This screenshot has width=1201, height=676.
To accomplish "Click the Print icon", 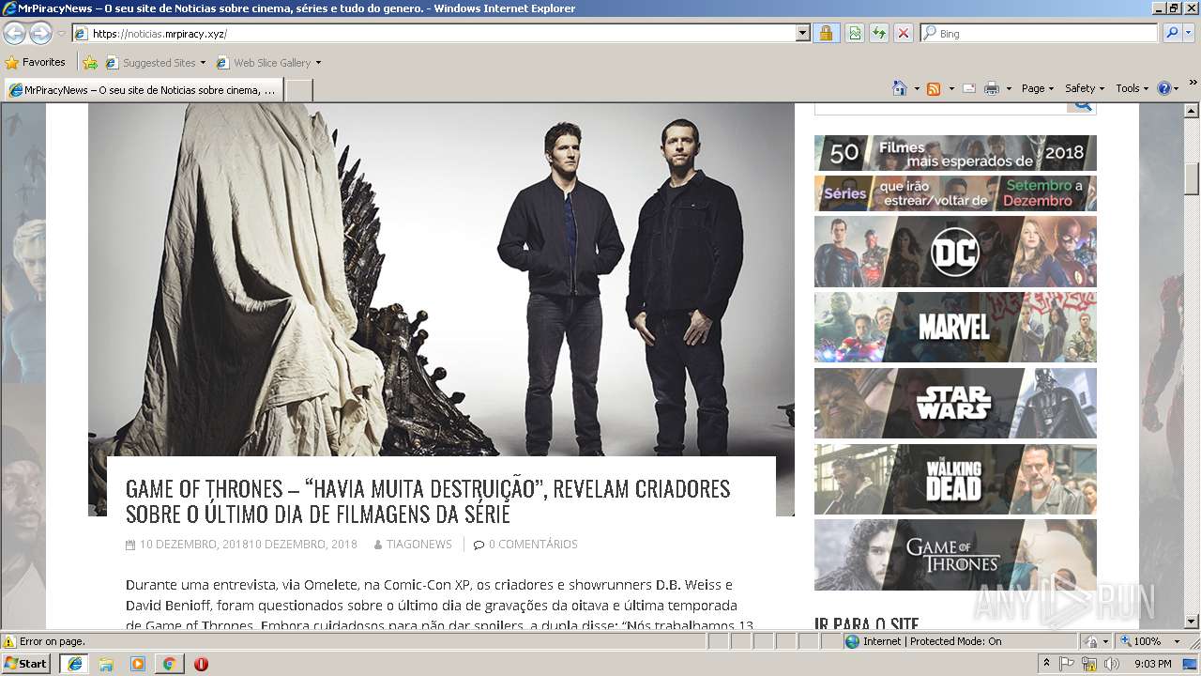I will [992, 88].
